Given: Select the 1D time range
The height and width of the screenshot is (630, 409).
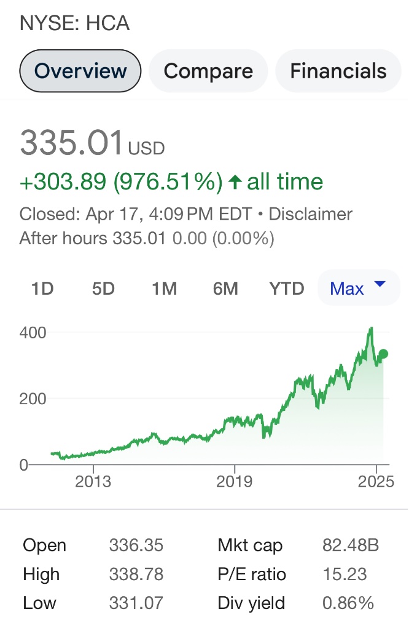Looking at the screenshot, I should coord(42,288).
